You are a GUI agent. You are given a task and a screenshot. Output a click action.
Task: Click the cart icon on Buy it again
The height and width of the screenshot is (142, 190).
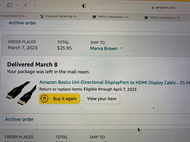[x=44, y=99]
